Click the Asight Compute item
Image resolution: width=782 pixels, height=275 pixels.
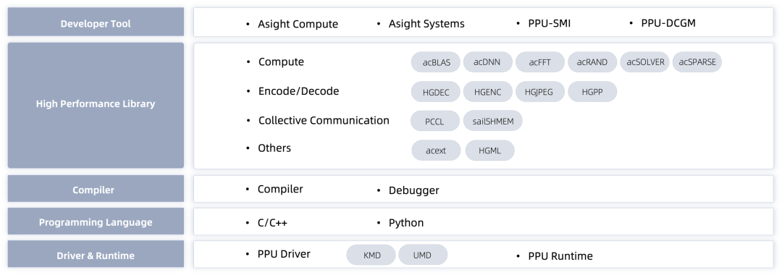(x=298, y=24)
